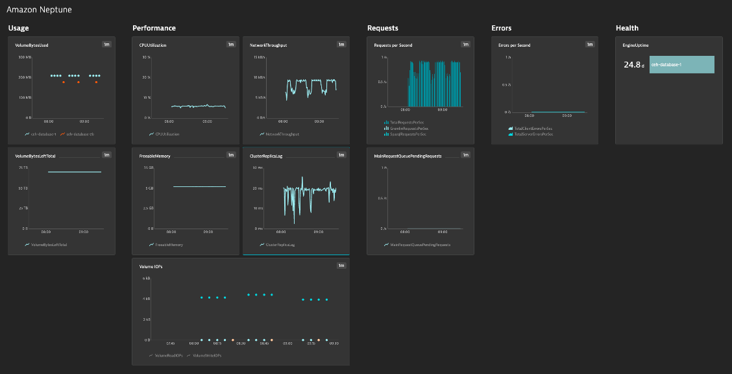This screenshot has height=374, width=732.
Task: Toggle the VolumeWriteIOPs series in the legend
Action: point(204,355)
